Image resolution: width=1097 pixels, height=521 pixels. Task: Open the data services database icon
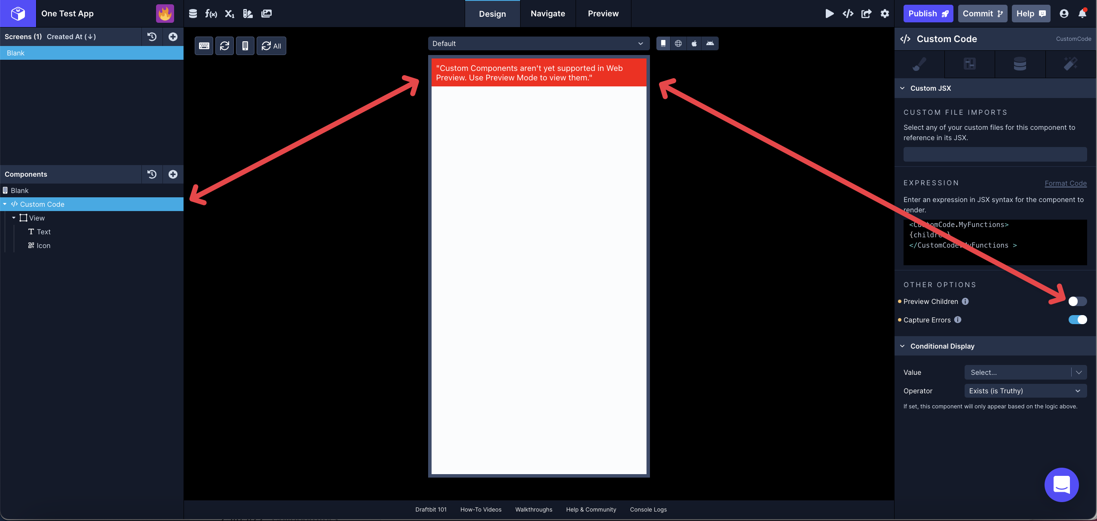point(193,14)
